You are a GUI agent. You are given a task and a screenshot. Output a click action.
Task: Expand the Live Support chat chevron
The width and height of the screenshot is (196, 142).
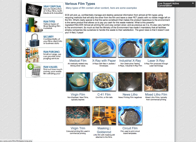tap(193, 3)
